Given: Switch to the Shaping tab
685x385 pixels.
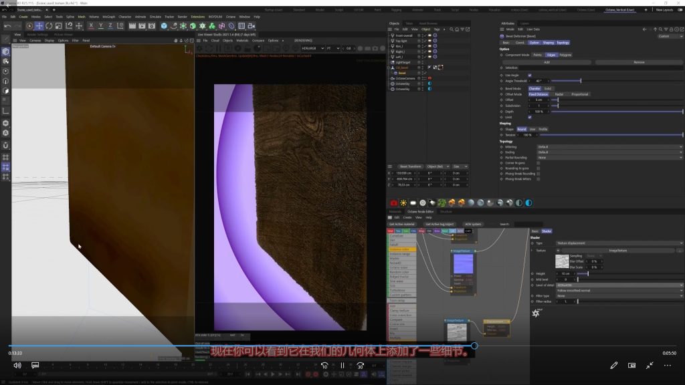Looking at the screenshot, I should coord(547,42).
